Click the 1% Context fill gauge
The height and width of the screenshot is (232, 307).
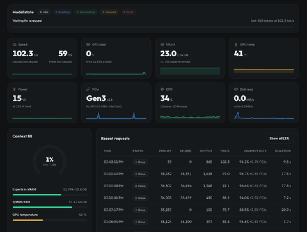coord(49,160)
